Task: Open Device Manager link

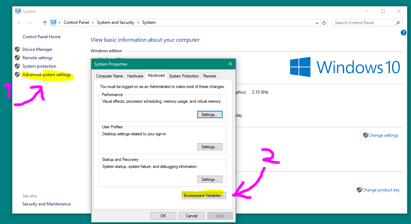Action: point(37,49)
